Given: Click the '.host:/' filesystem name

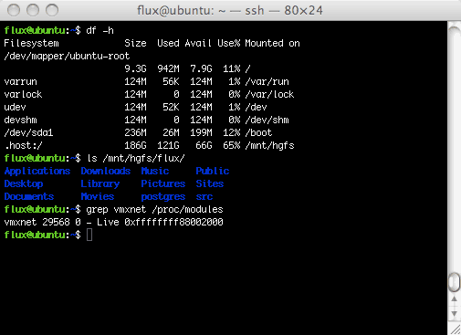Looking at the screenshot, I should 23,146.
